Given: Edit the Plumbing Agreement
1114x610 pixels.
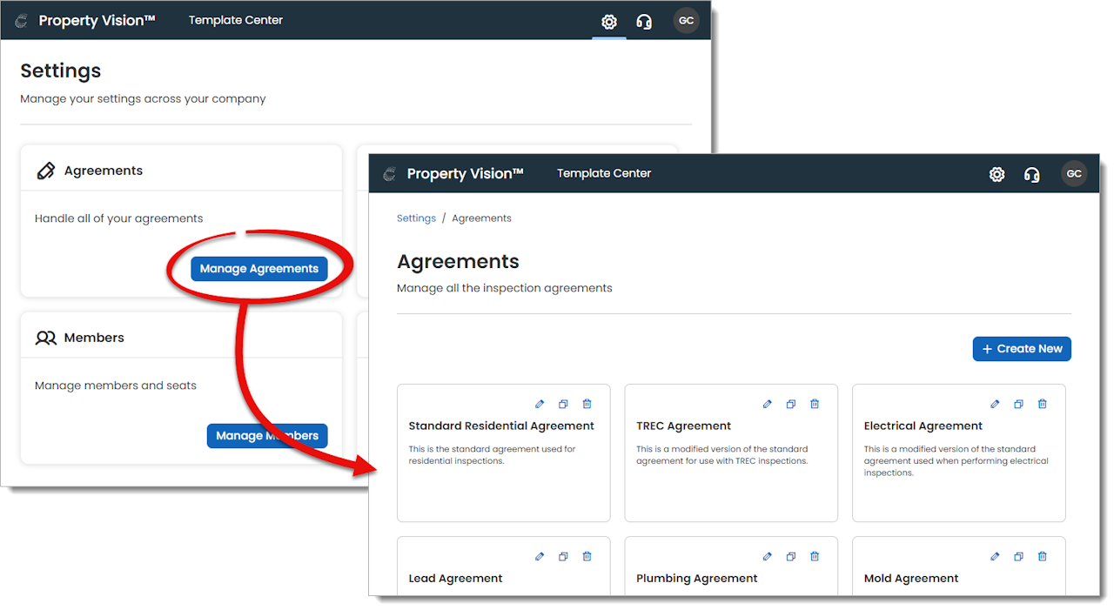Looking at the screenshot, I should tap(768, 556).
